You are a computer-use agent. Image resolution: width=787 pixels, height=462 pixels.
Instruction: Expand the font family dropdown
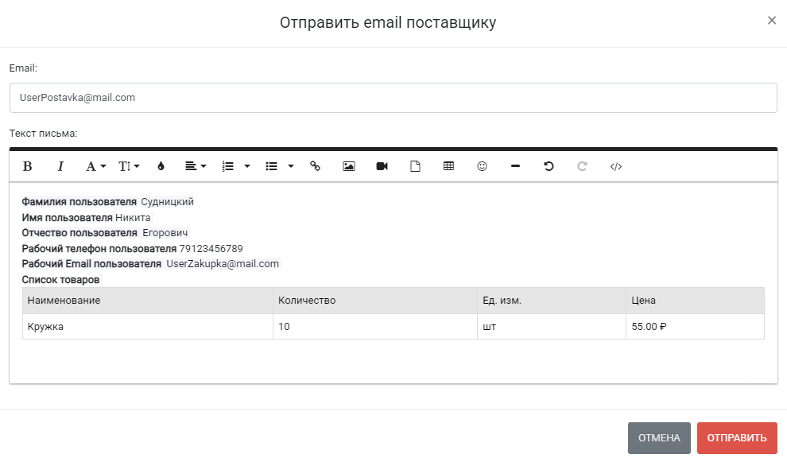(95, 166)
